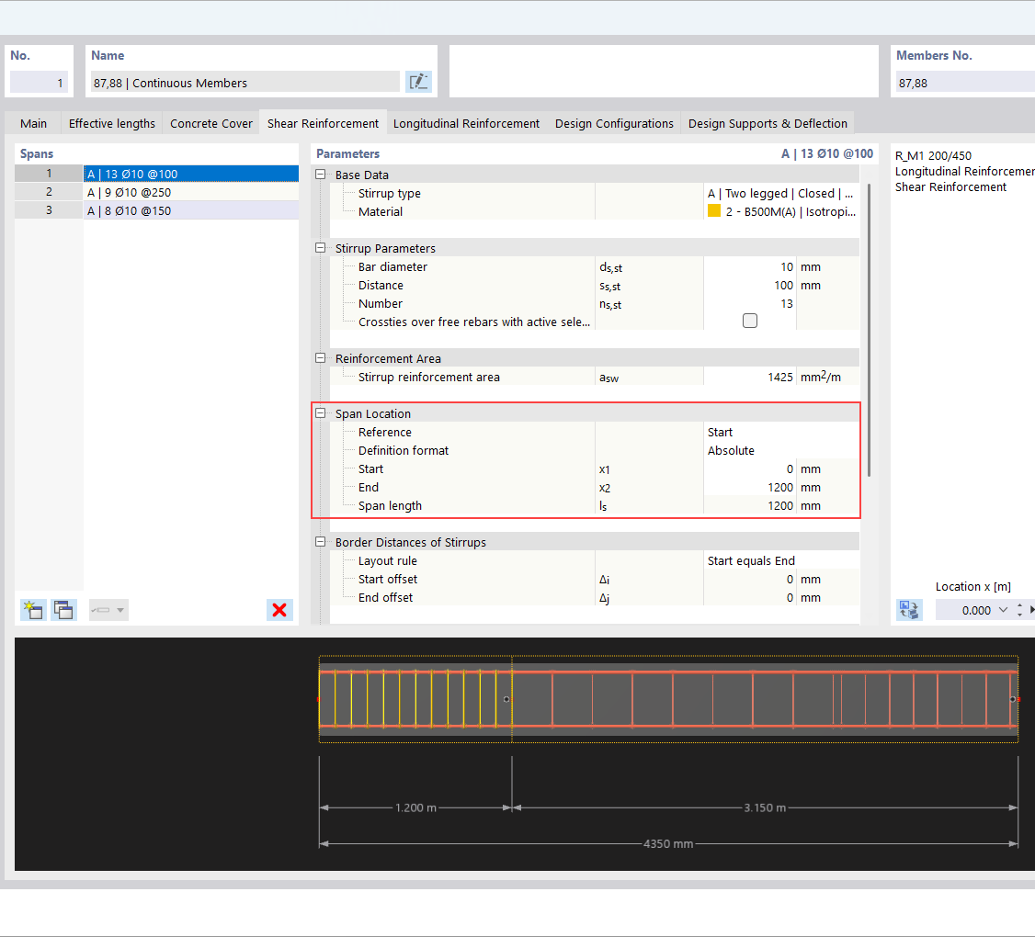Add a new span with the star icon
Image resolution: width=1035 pixels, height=937 pixels.
click(x=34, y=610)
